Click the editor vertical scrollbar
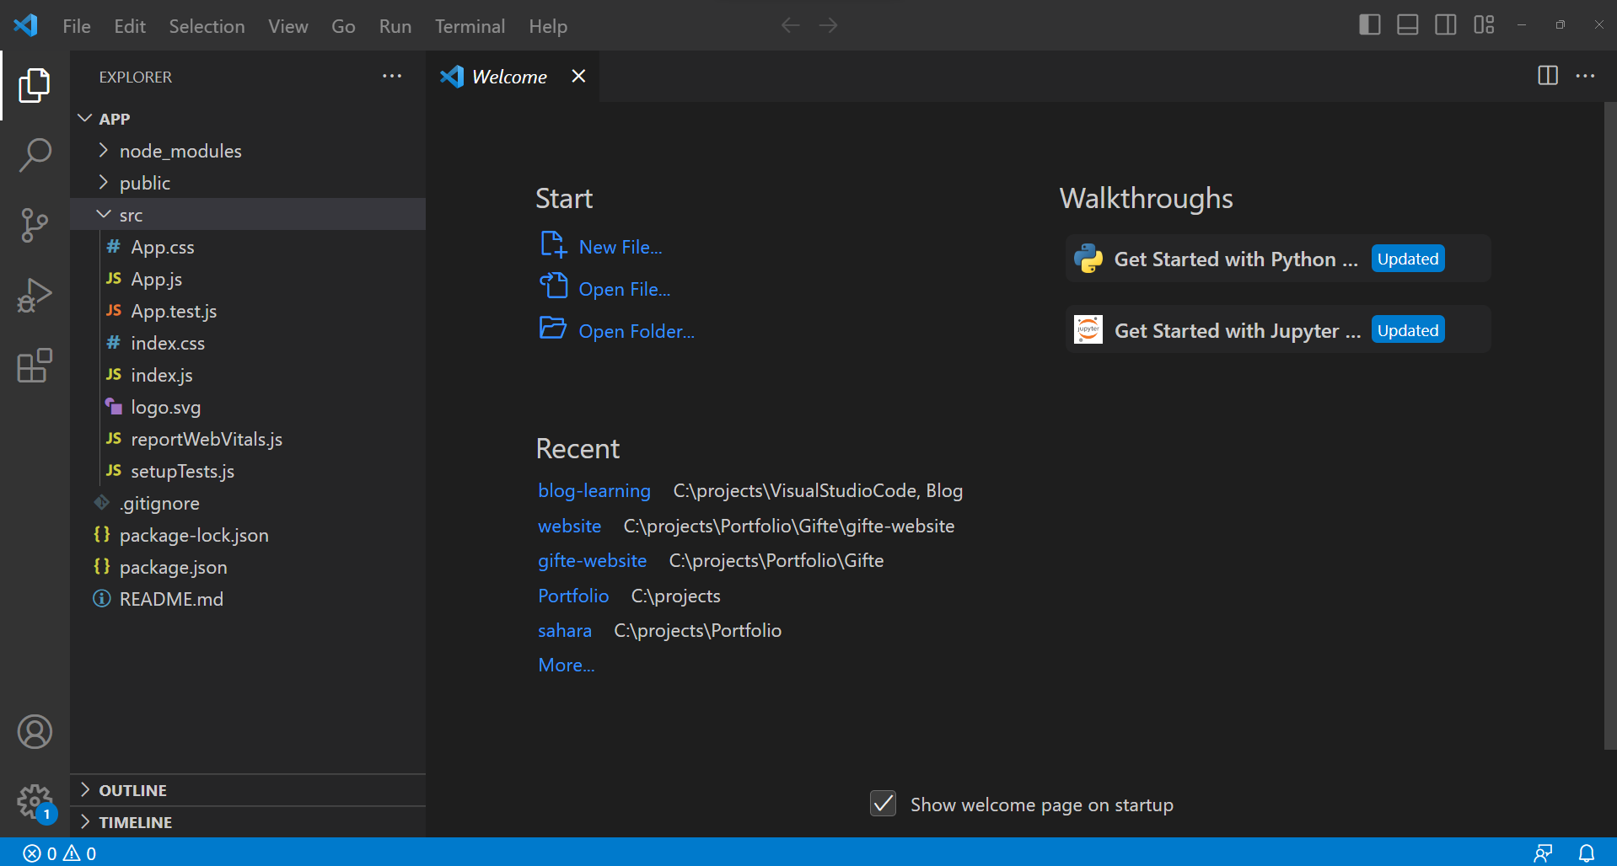This screenshot has height=866, width=1617. click(1609, 425)
